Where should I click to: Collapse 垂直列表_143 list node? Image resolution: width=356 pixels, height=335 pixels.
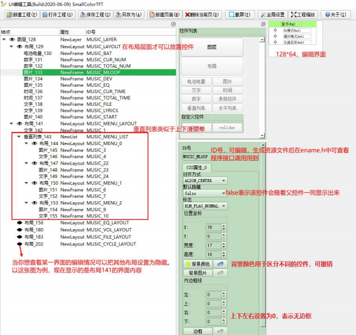pyautogui.click(x=19, y=137)
